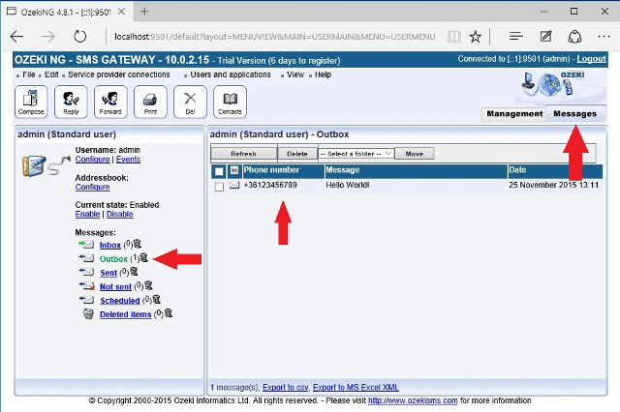Open the Addressbook Configure link

[x=93, y=187]
